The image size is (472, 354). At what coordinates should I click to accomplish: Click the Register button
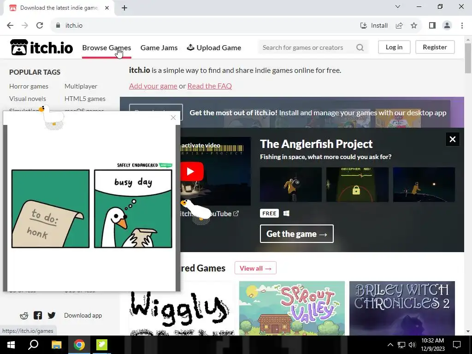435,47
